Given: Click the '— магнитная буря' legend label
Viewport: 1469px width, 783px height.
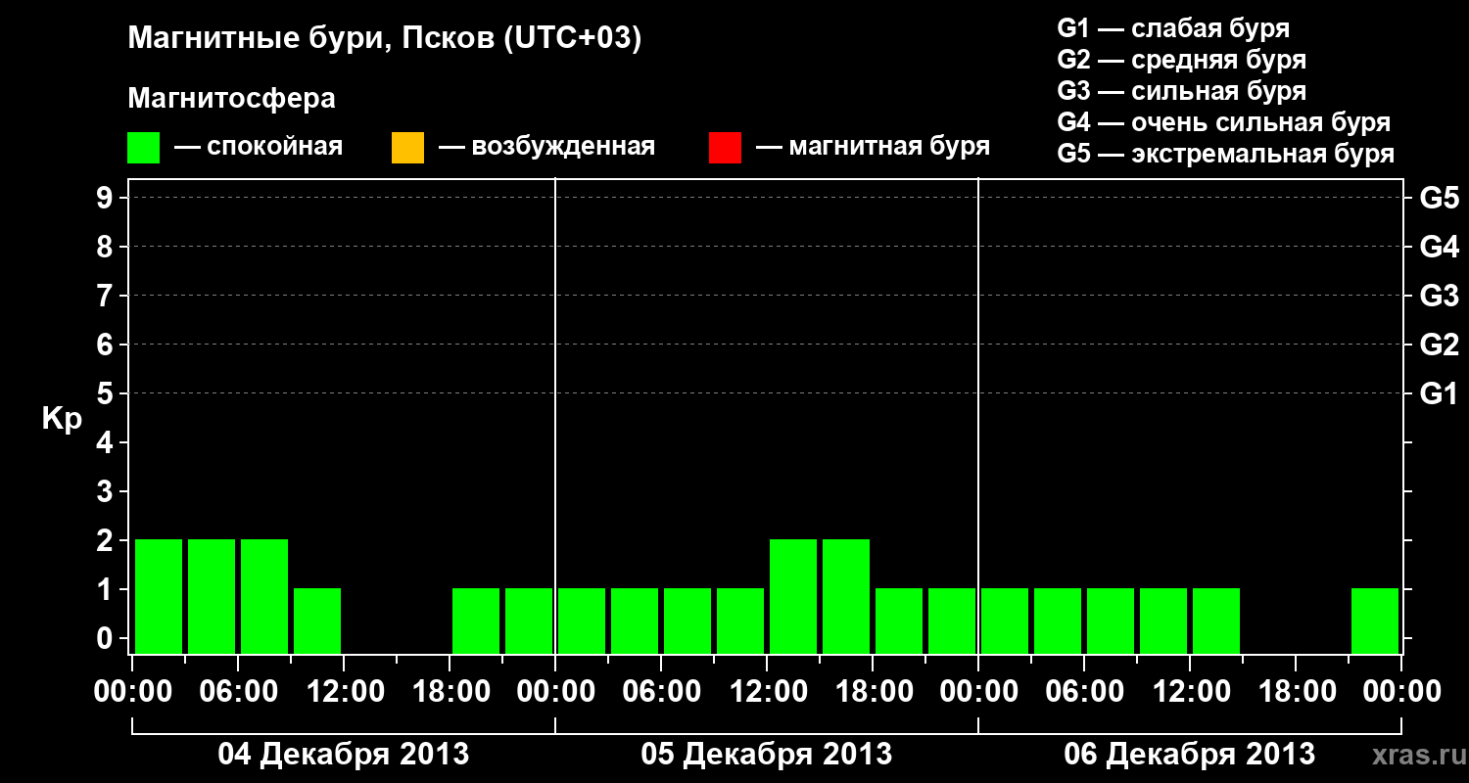Looking at the screenshot, I should [x=874, y=147].
